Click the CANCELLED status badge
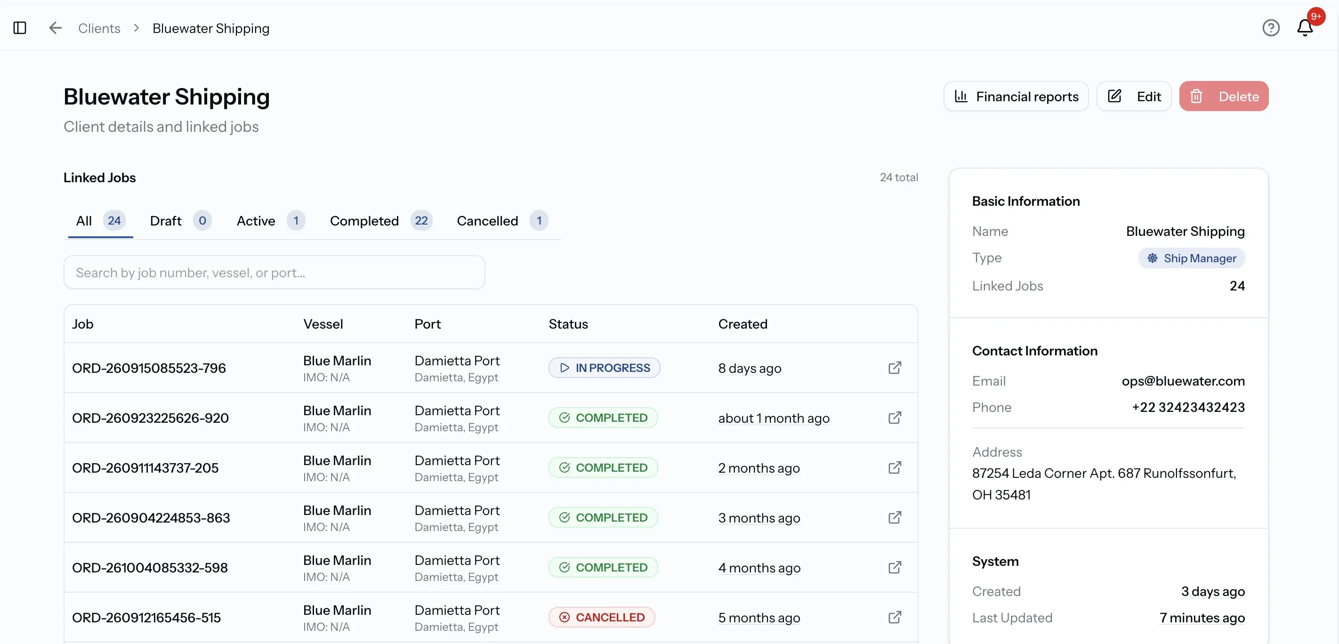Screen dimensions: 1339x644 coord(601,618)
